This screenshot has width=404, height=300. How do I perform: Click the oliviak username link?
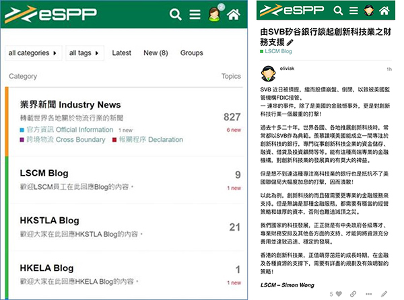coord(287,69)
